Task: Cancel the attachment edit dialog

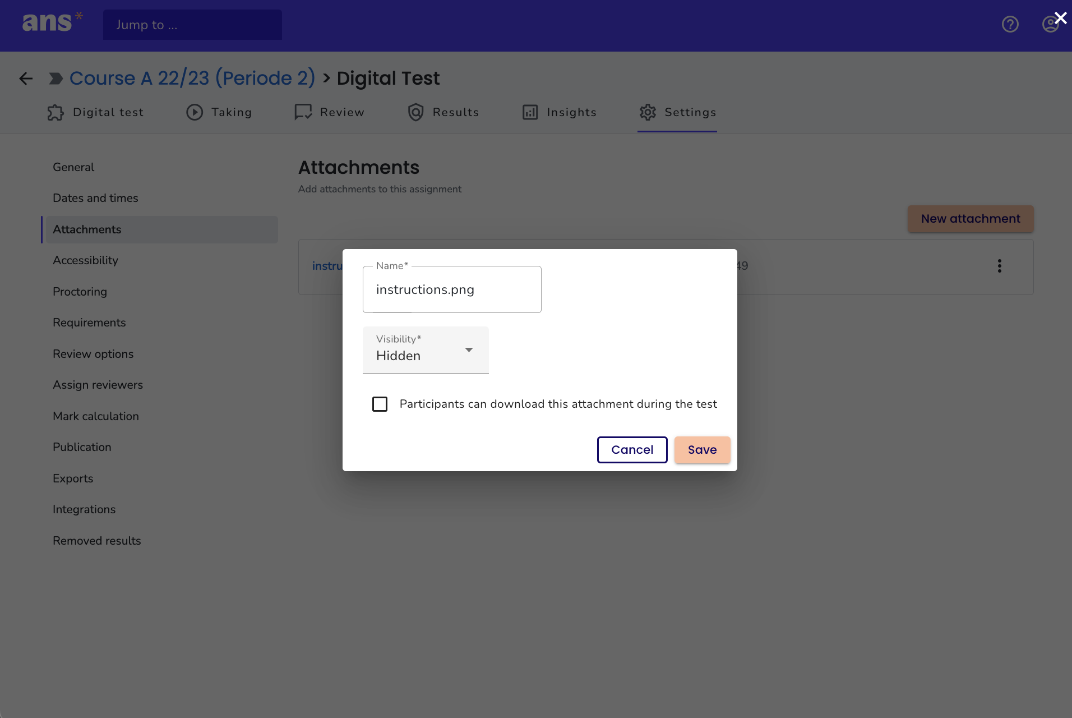Action: coord(632,450)
